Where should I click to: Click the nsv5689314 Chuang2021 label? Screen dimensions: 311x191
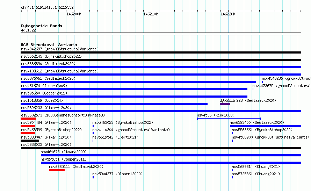pyautogui.click(x=256, y=167)
